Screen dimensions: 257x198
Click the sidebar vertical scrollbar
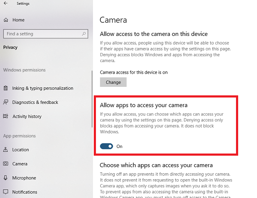pos(92,98)
